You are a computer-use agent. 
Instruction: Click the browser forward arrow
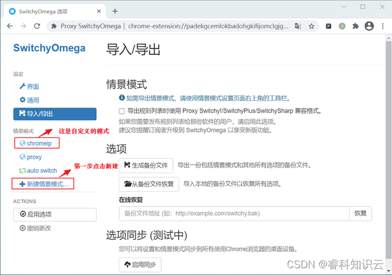click(x=23, y=26)
